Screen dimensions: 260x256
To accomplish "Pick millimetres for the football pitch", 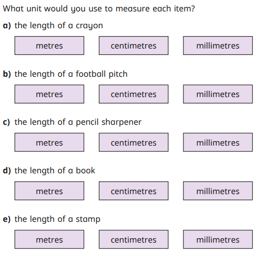I will (218, 94).
